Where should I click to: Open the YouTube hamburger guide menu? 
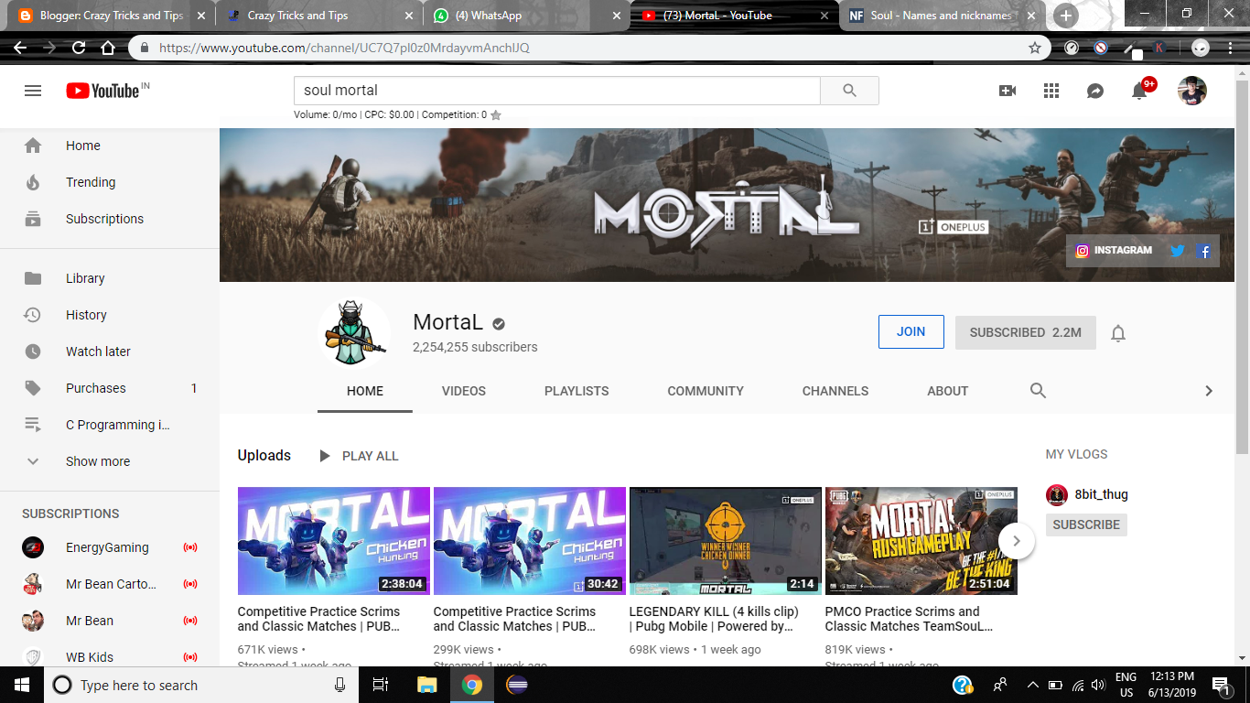33,91
